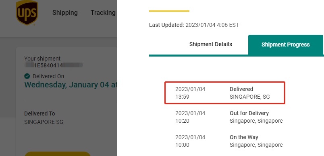The width and height of the screenshot is (324, 156).
Task: Click the green Delivered On checkmark icon
Action: click(x=27, y=76)
